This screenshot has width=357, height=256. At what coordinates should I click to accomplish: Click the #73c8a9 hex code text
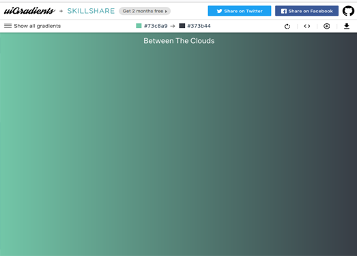coord(156,26)
